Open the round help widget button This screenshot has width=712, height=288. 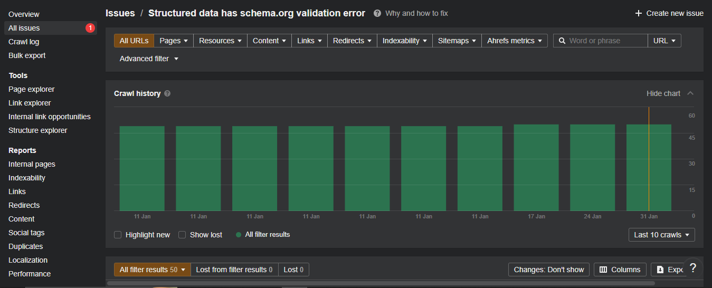pyautogui.click(x=693, y=268)
